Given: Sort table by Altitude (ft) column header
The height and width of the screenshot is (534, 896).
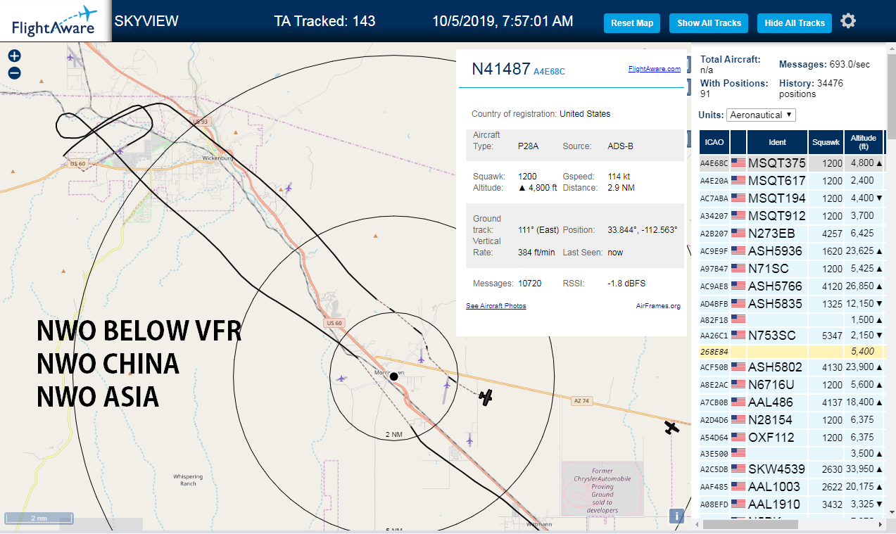Looking at the screenshot, I should coord(863,142).
